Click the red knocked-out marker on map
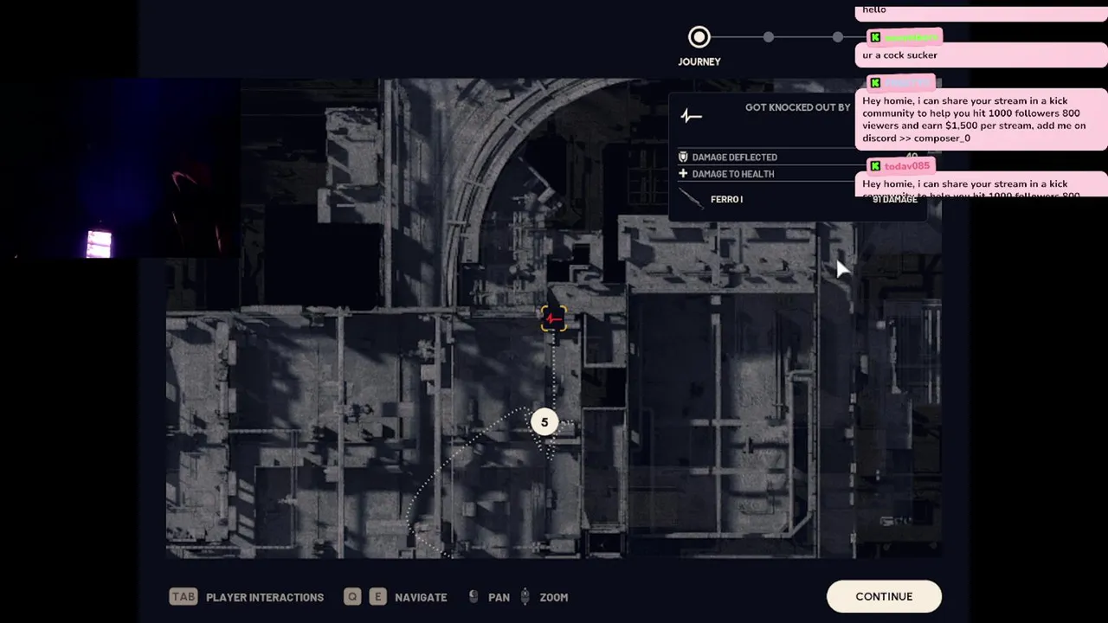Screen dimensions: 1108x623 tap(554, 318)
